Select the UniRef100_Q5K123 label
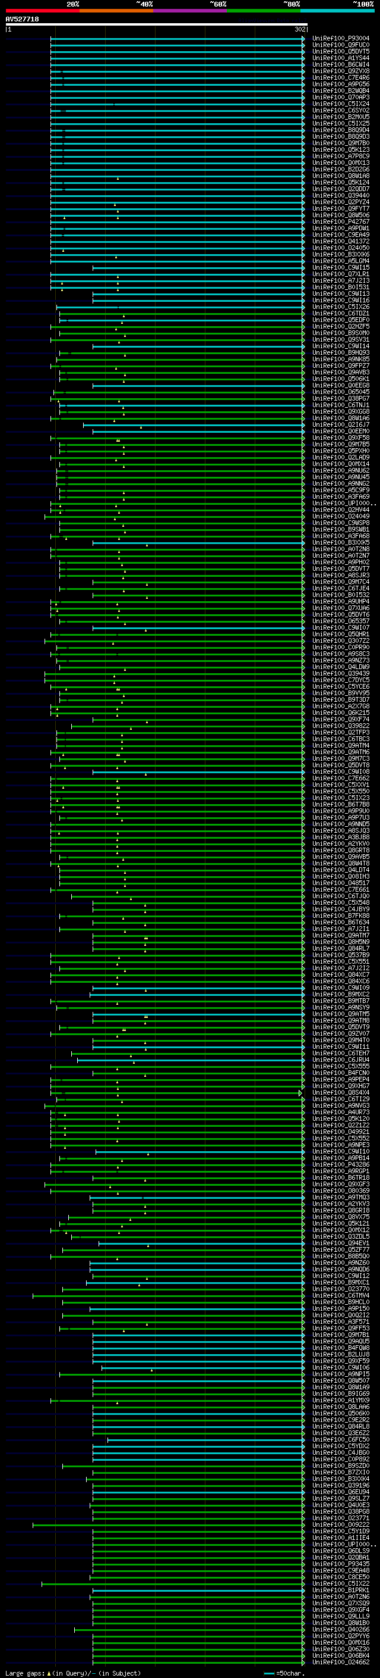This screenshot has width=380, height=1678. [340, 150]
